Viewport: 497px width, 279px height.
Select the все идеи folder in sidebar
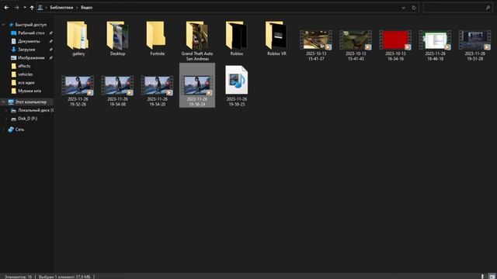pos(26,83)
